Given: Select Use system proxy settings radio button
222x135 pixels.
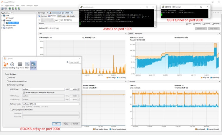Looking at the screenshot, I should (x=8, y=81).
